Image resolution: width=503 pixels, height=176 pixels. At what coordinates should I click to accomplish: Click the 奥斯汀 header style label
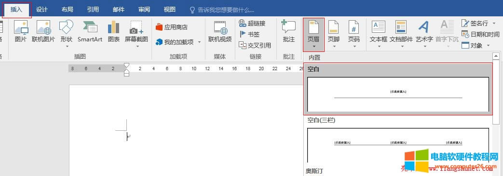pyautogui.click(x=314, y=171)
